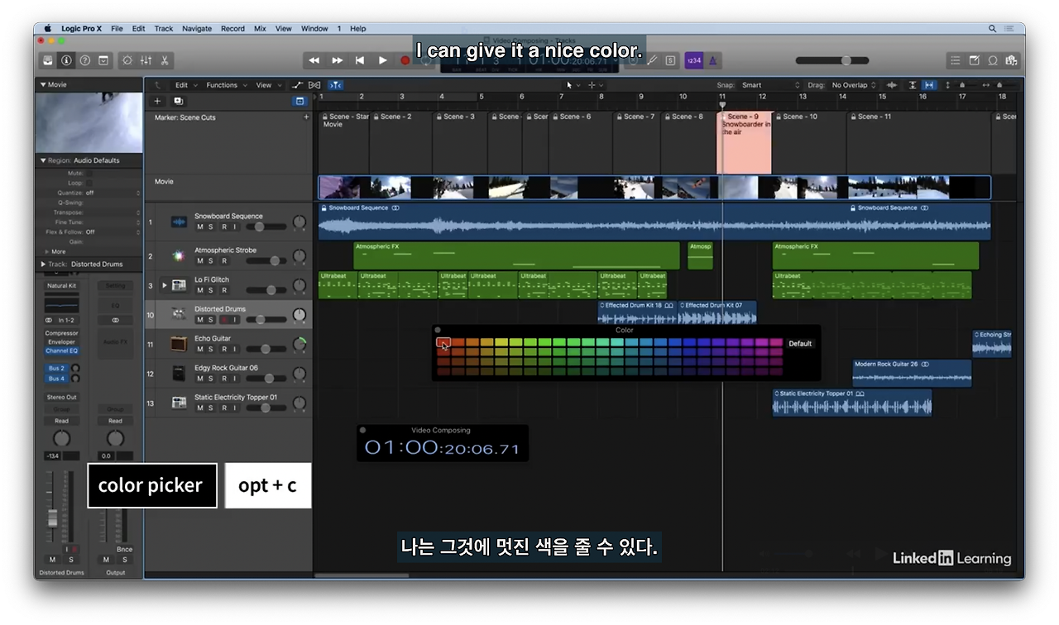1059x625 pixels.
Task: Toggle the Flex bowtie icon
Action: 314,85
